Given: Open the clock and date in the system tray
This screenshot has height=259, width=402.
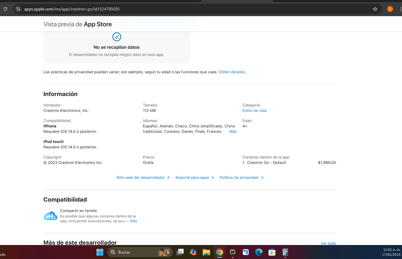Looking at the screenshot, I should tap(391, 252).
